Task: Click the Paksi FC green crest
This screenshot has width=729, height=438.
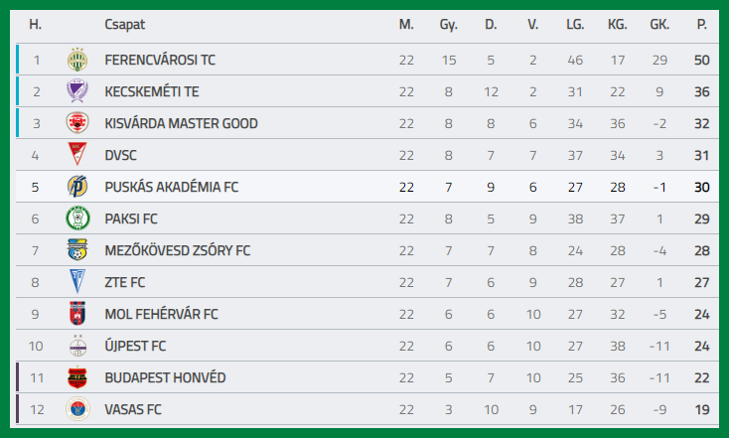Action: [77, 219]
